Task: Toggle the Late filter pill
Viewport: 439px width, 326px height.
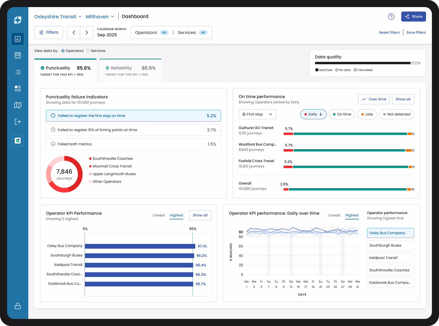Action: [x=367, y=114]
